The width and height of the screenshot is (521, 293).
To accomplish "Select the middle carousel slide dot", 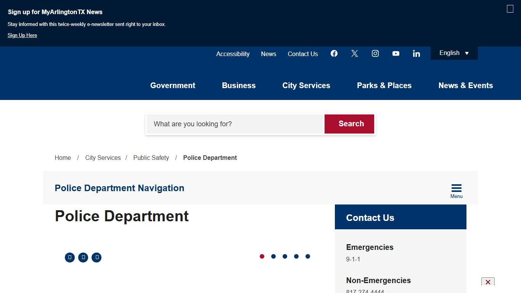I will 285,256.
